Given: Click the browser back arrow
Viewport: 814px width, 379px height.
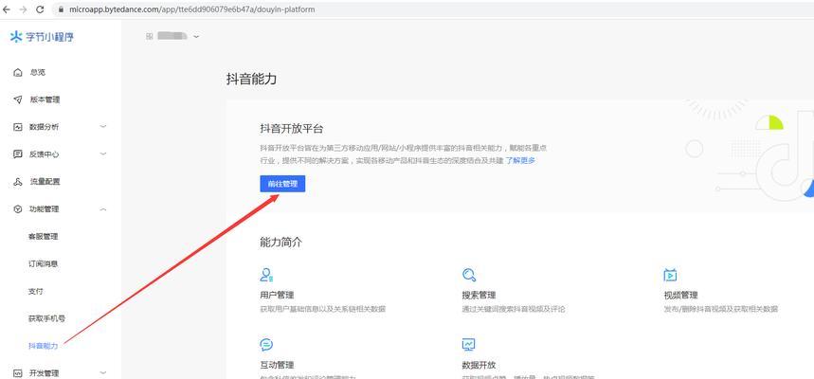Looking at the screenshot, I should point(7,9).
